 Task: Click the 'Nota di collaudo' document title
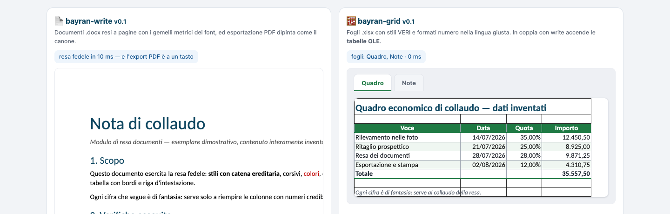pyautogui.click(x=147, y=123)
